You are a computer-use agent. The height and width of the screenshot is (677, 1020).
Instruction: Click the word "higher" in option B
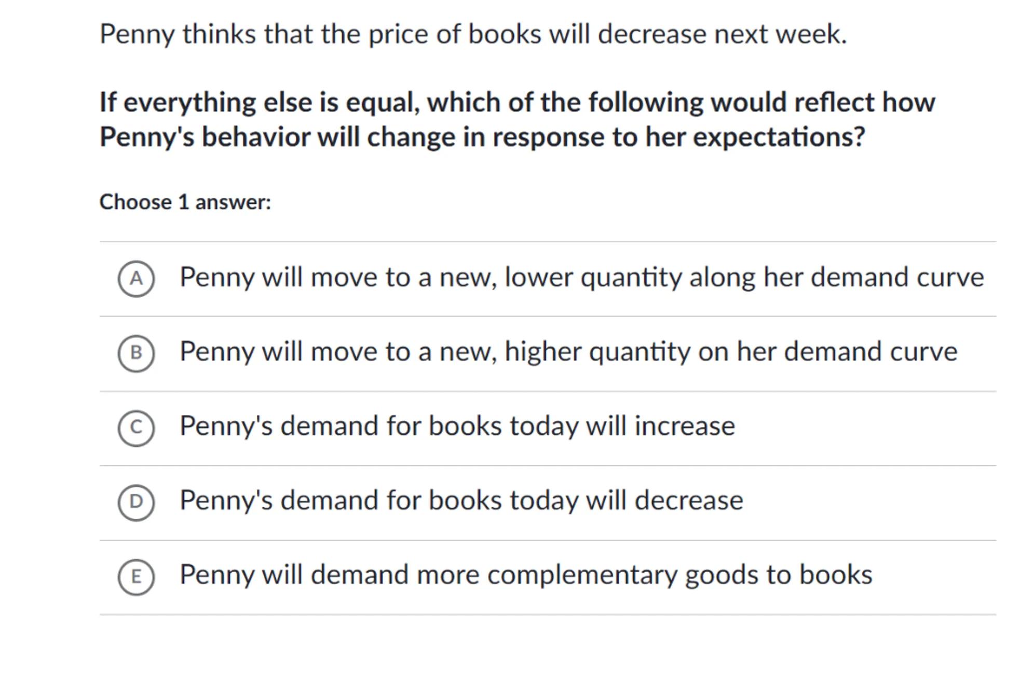(542, 352)
